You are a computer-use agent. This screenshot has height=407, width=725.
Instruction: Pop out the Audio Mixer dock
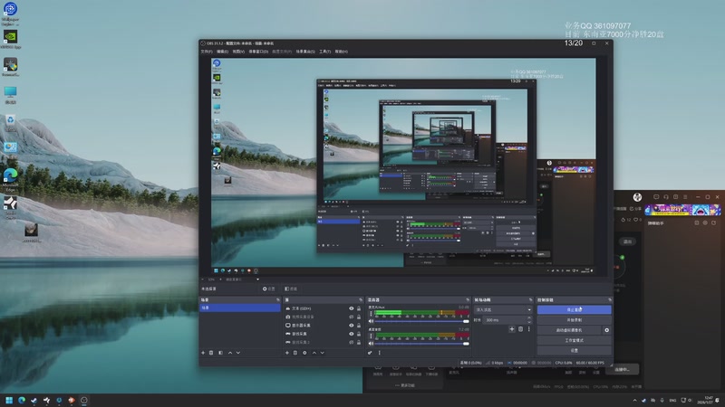pos(468,300)
